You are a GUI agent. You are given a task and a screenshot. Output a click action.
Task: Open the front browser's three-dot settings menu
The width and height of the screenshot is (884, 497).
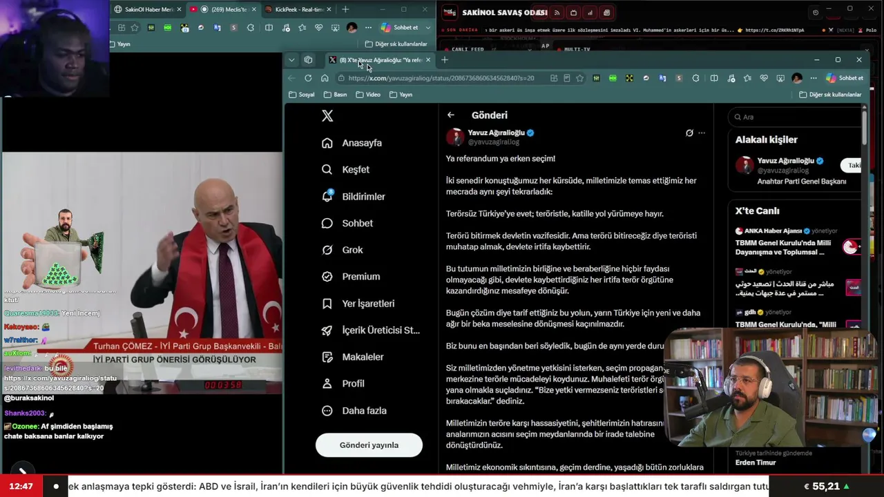coord(814,78)
